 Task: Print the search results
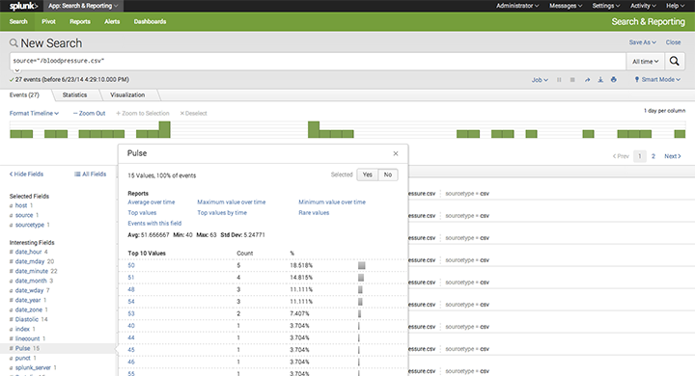(x=614, y=80)
